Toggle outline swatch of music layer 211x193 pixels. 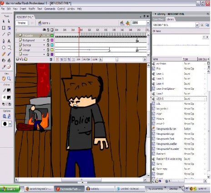click(52, 54)
